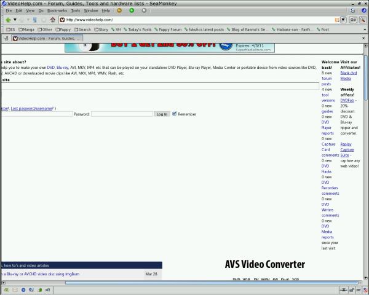Open the File menu
369x295 pixels.
9,10
